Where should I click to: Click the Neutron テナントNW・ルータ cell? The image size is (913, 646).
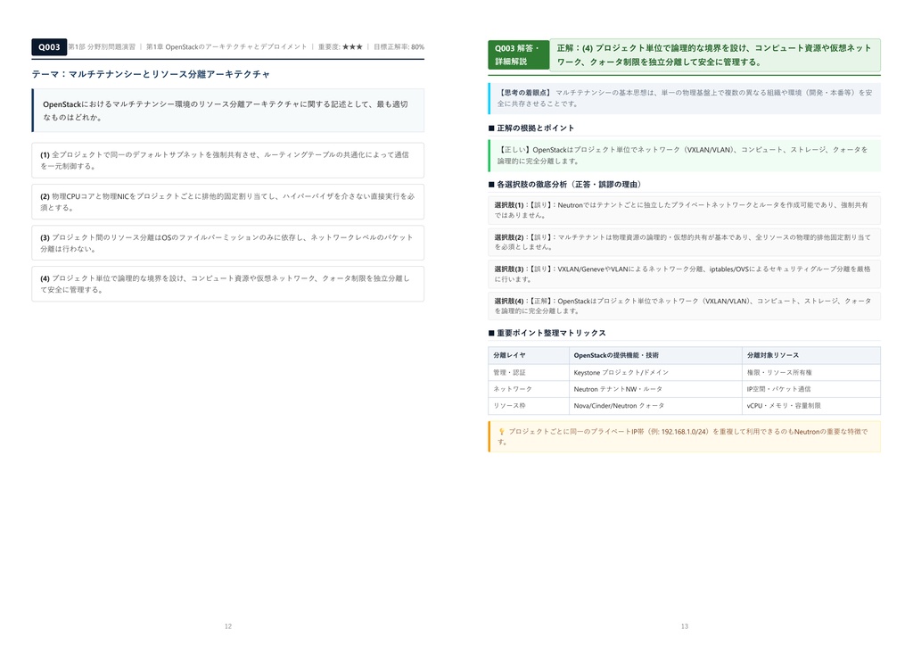point(655,389)
